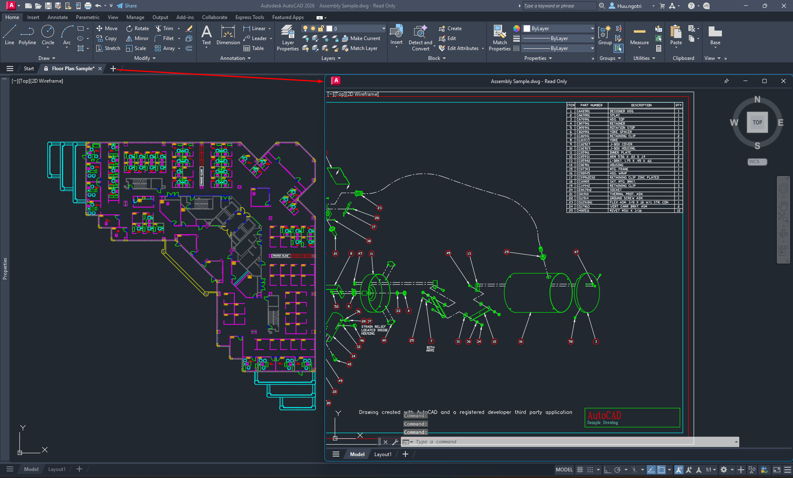The image size is (793, 478).
Task: Switch to Layout1 tab in Assembly Sample window
Action: [x=383, y=454]
